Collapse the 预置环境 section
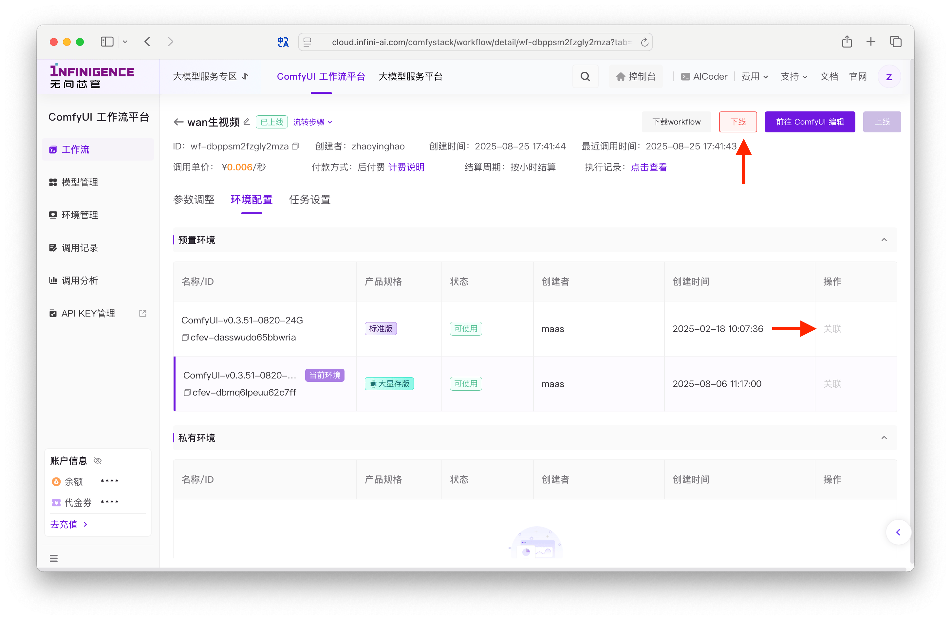 [x=884, y=240]
